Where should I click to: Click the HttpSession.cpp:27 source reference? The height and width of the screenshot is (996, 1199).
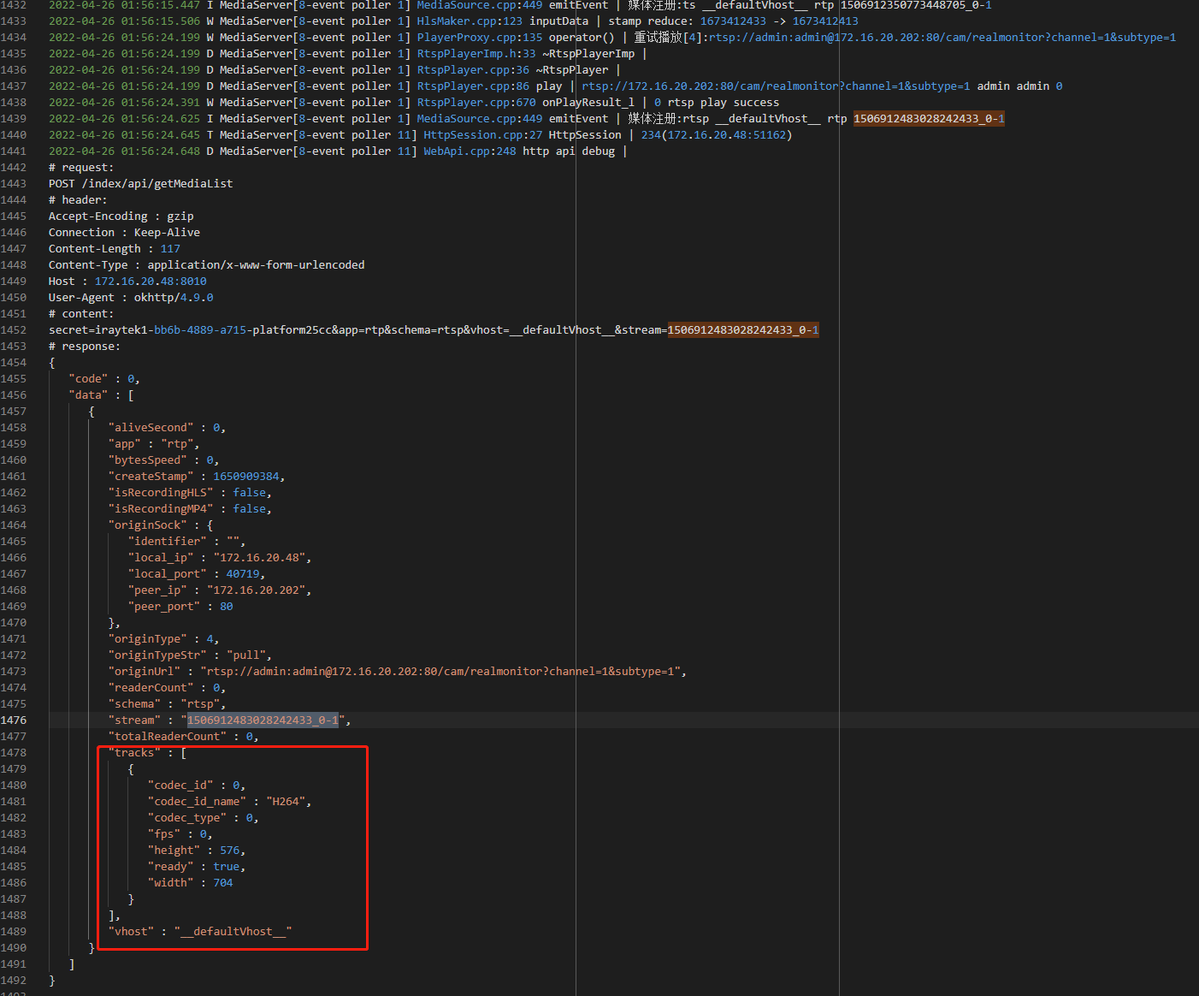[x=483, y=135]
